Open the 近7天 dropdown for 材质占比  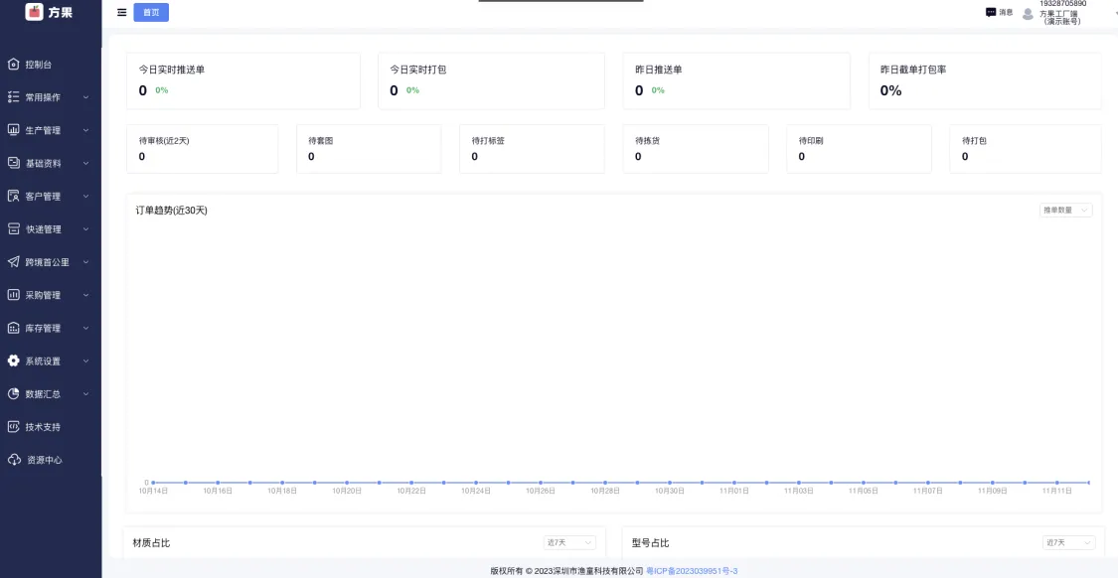pos(569,542)
